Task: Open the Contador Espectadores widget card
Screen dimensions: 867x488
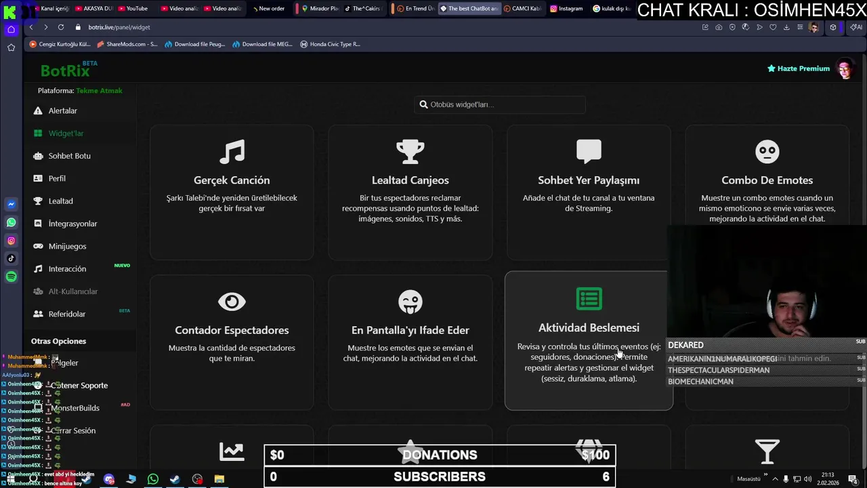Action: point(232,342)
